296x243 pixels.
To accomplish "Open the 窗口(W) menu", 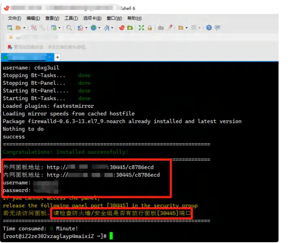I will coord(114,18).
